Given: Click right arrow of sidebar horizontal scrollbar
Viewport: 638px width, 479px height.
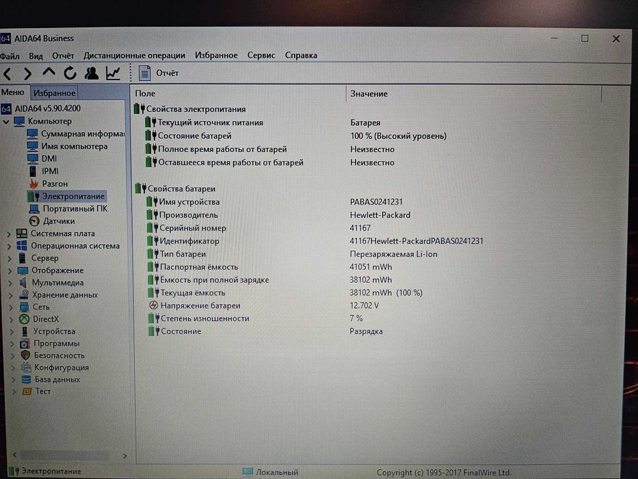Looking at the screenshot, I should coord(124,456).
